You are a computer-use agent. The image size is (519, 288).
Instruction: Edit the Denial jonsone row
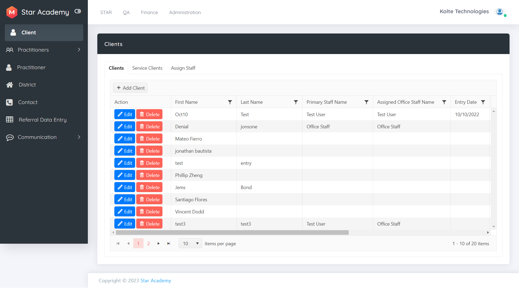[125, 127]
